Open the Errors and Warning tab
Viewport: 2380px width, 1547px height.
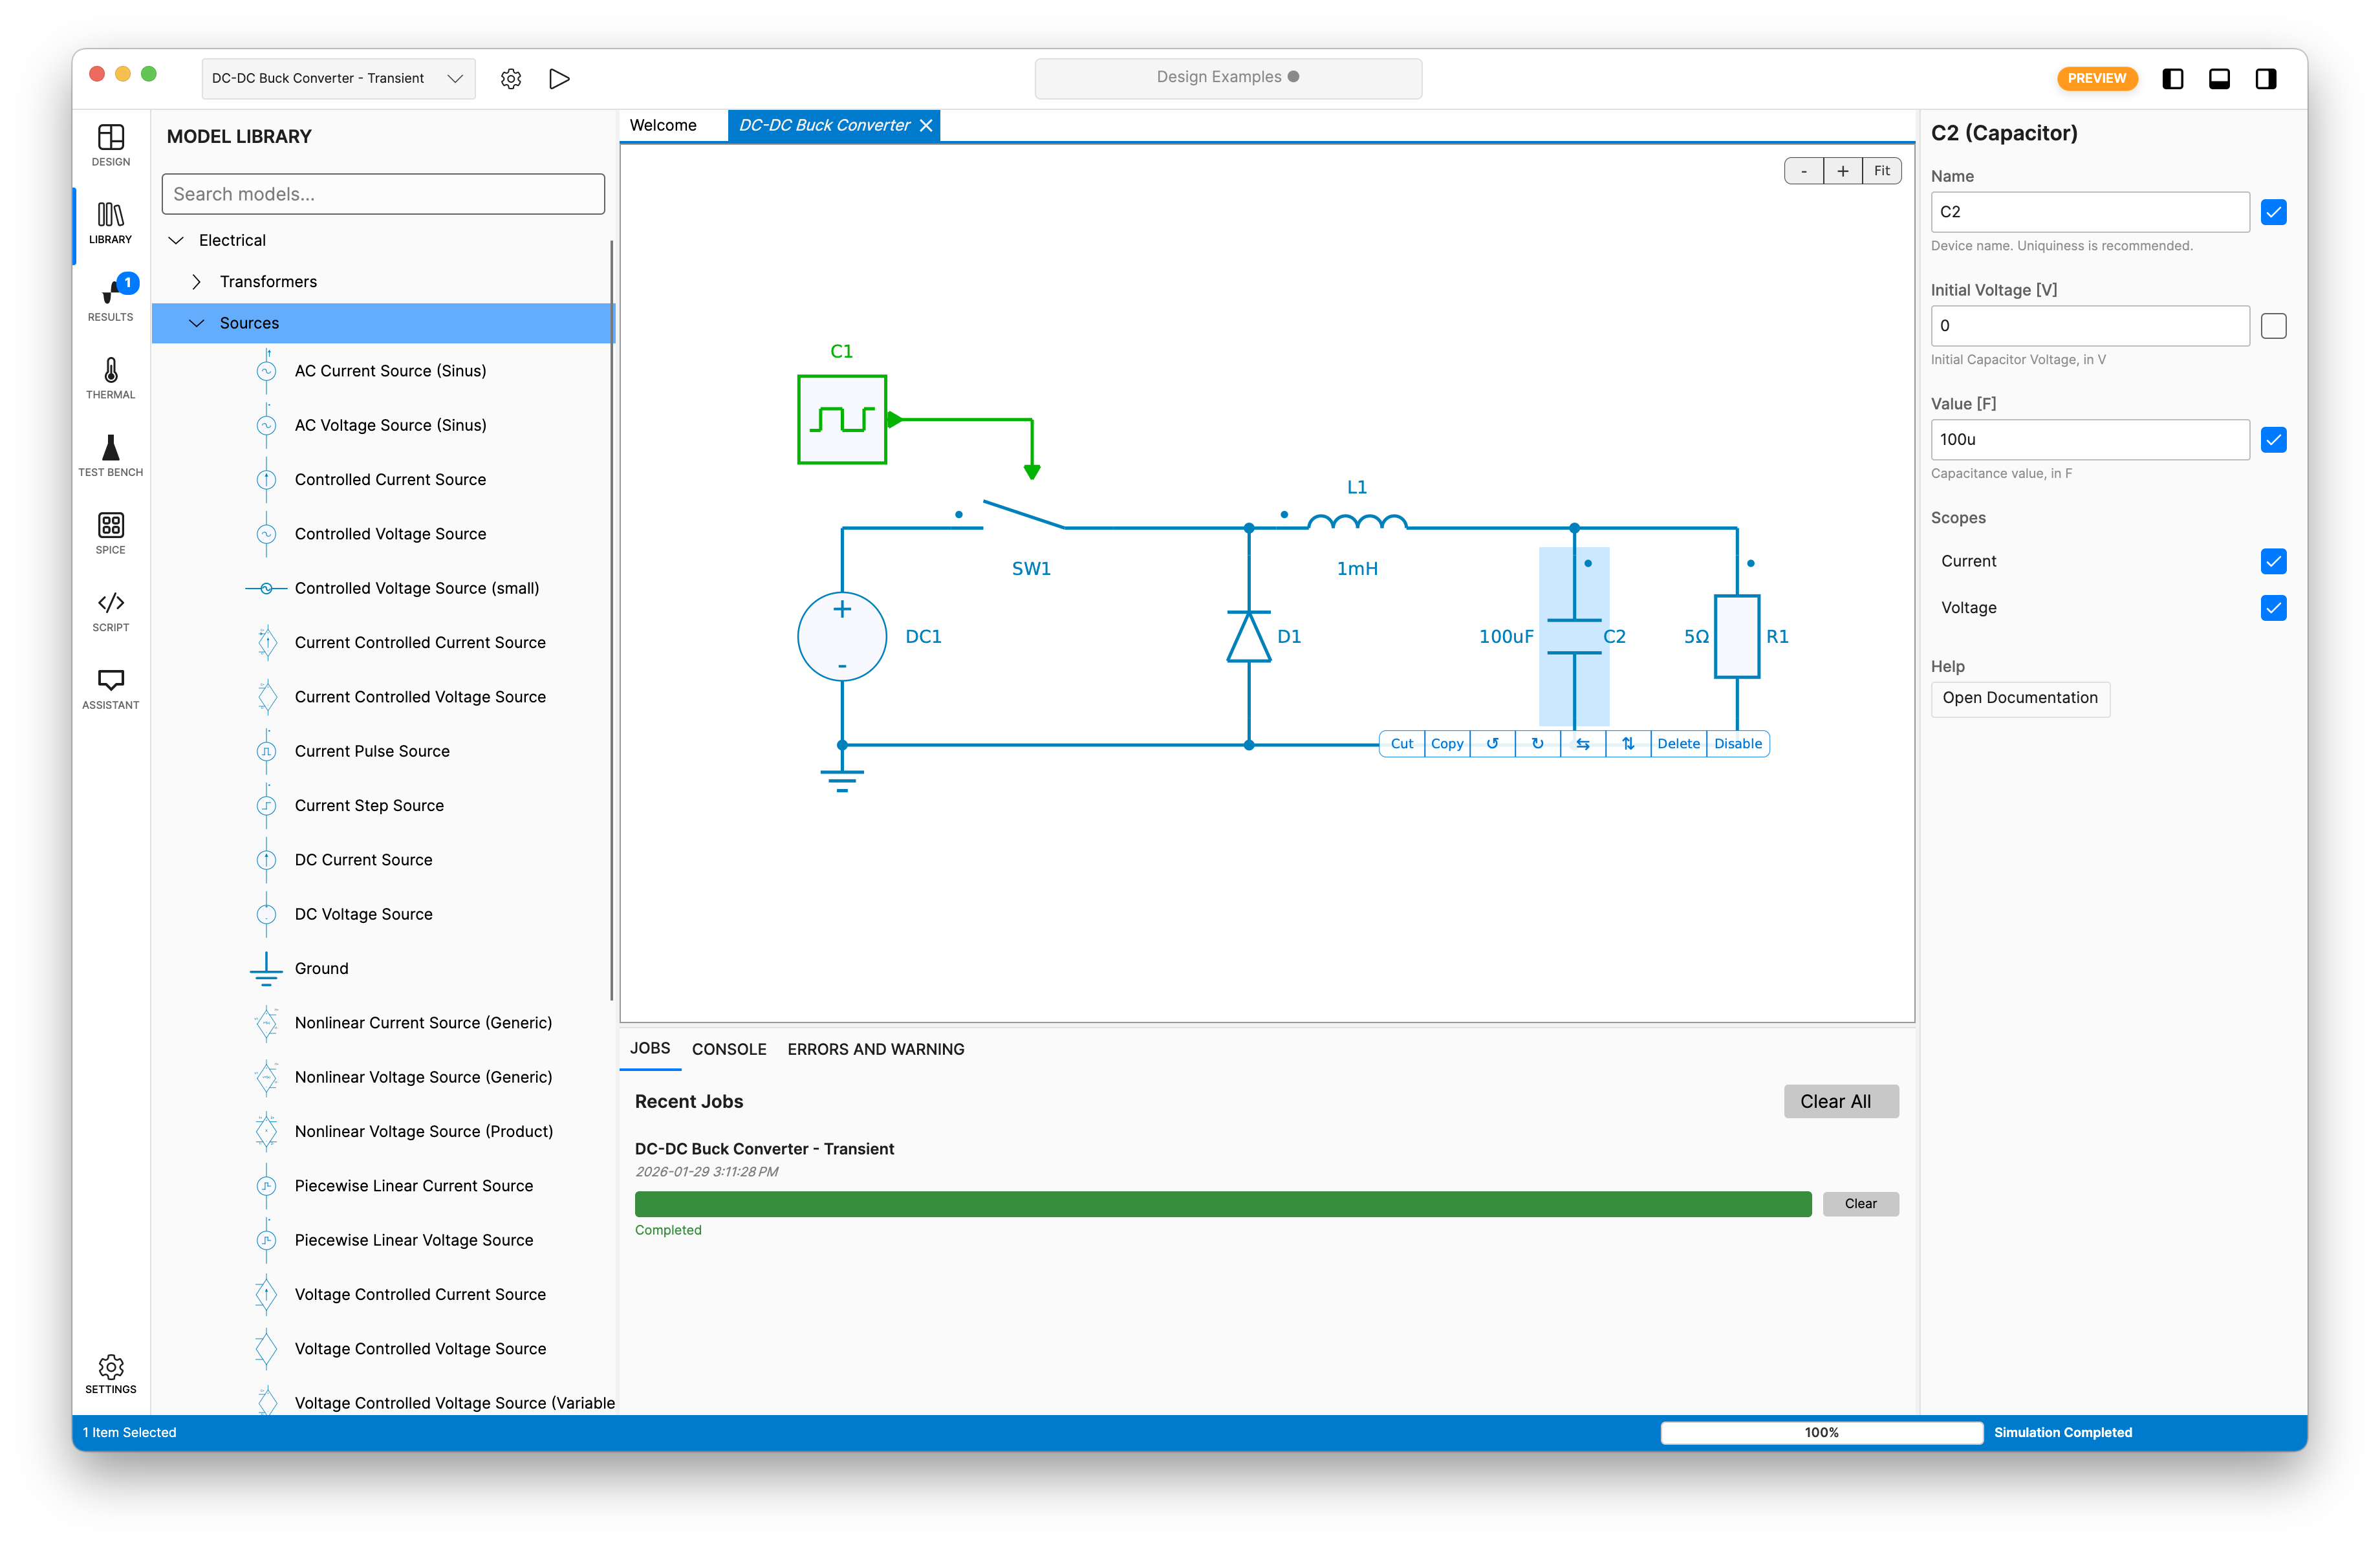coord(875,1049)
